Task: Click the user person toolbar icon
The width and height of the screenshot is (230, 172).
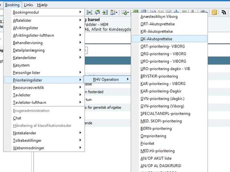Action: [112, 12]
